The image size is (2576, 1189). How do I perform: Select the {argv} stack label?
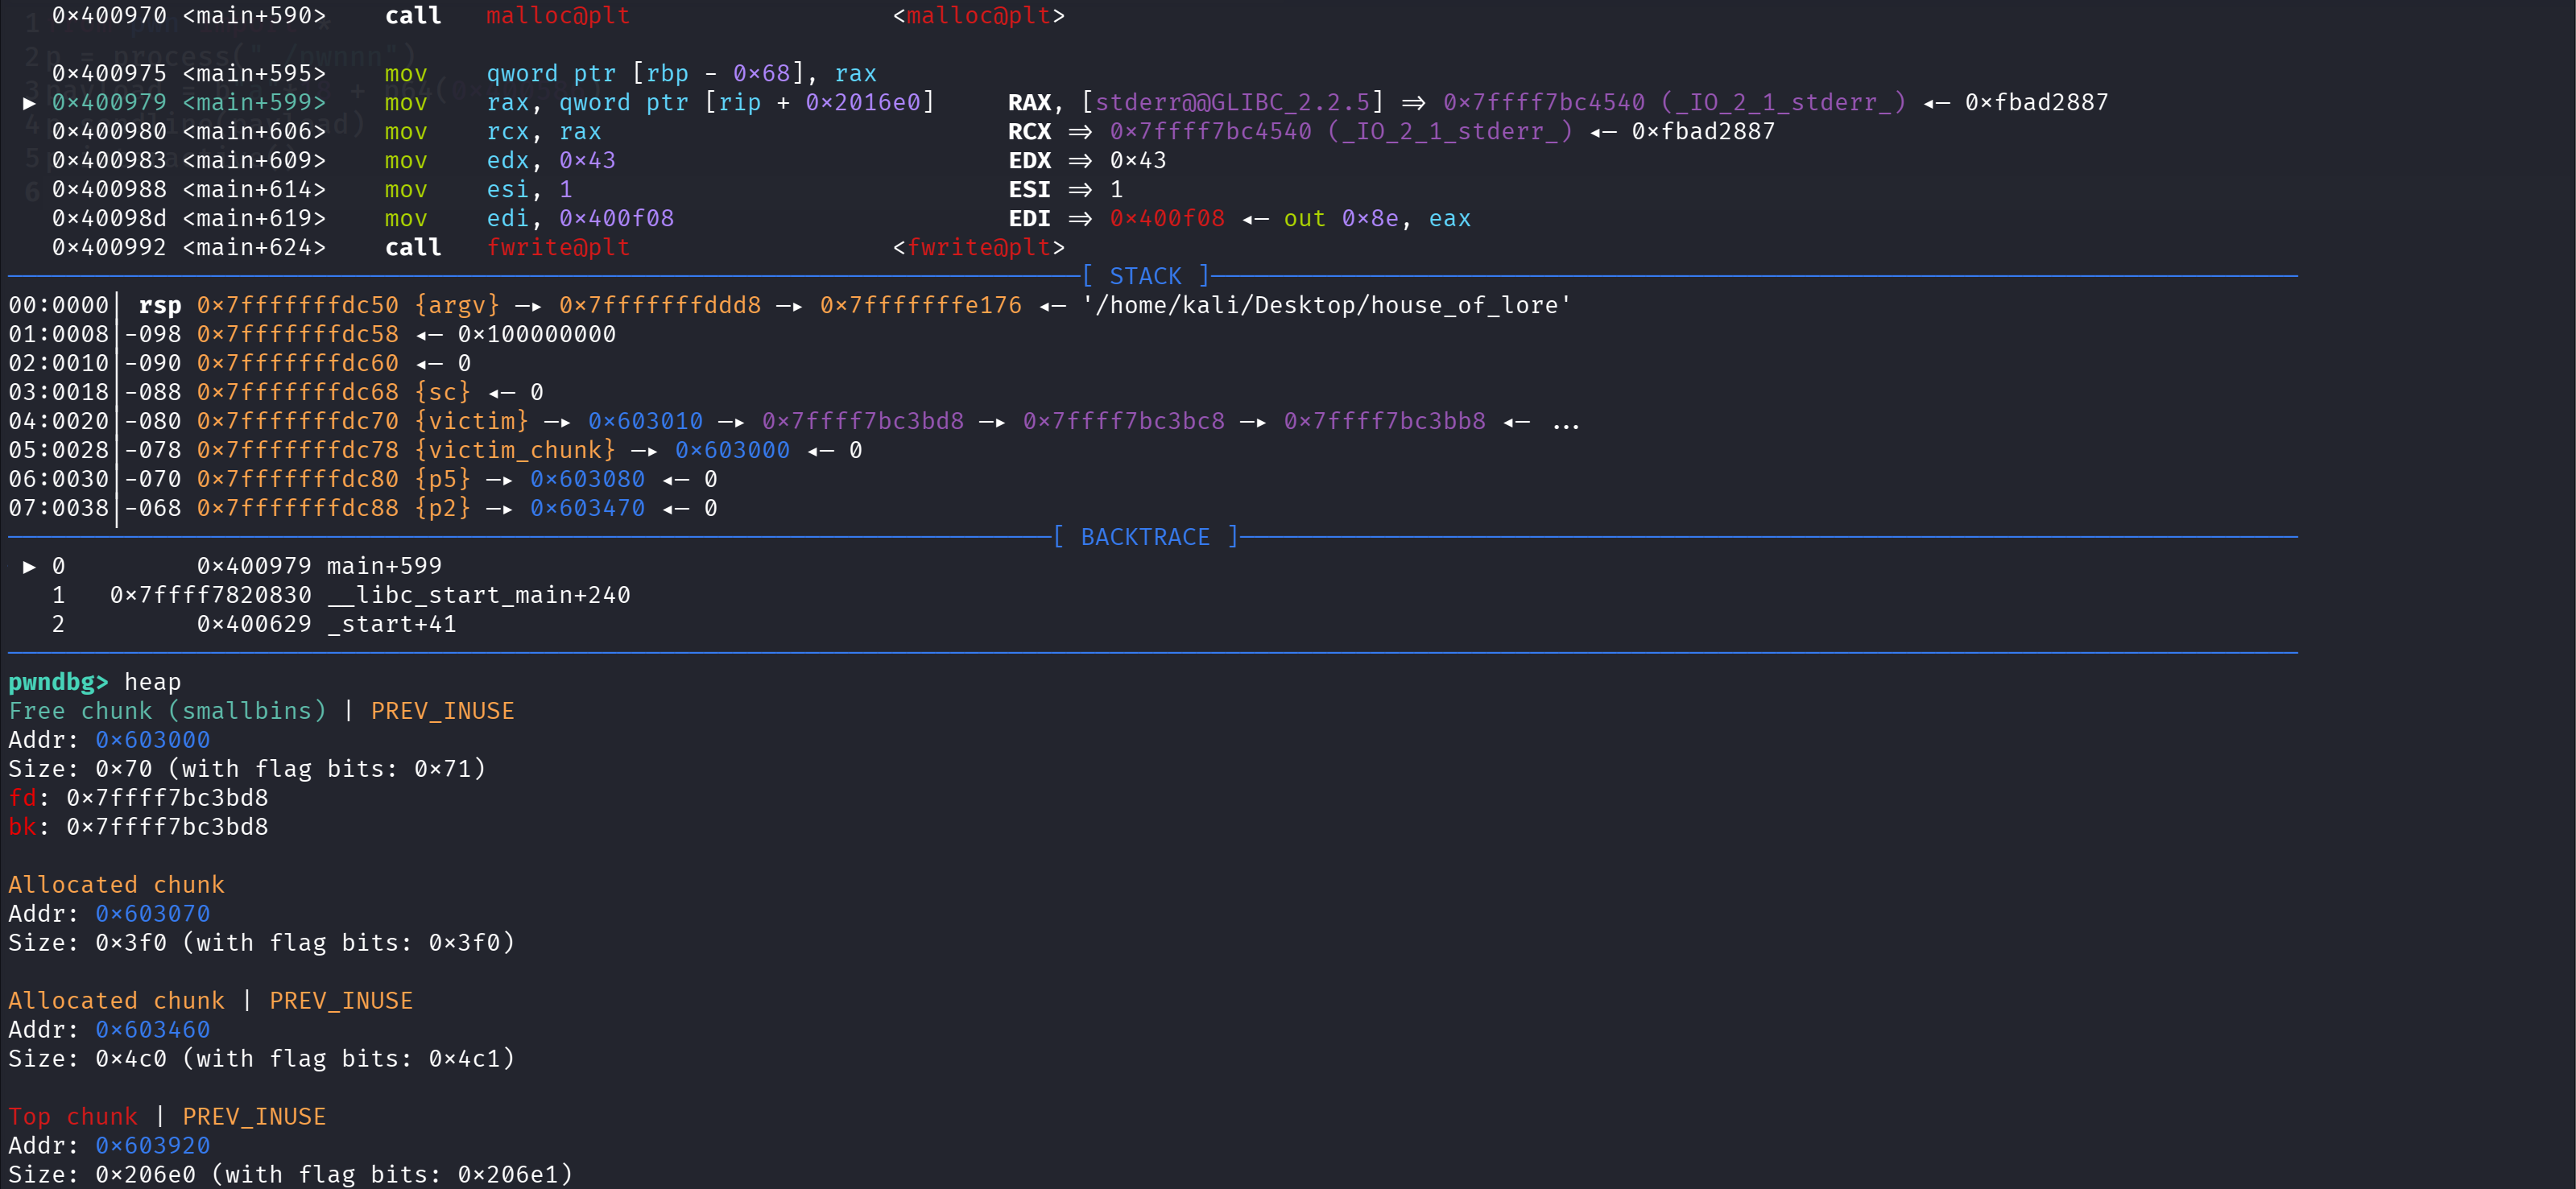coord(457,305)
